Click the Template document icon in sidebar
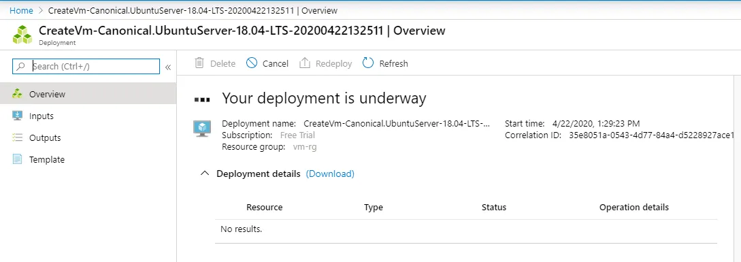This screenshot has width=741, height=262. click(x=17, y=159)
